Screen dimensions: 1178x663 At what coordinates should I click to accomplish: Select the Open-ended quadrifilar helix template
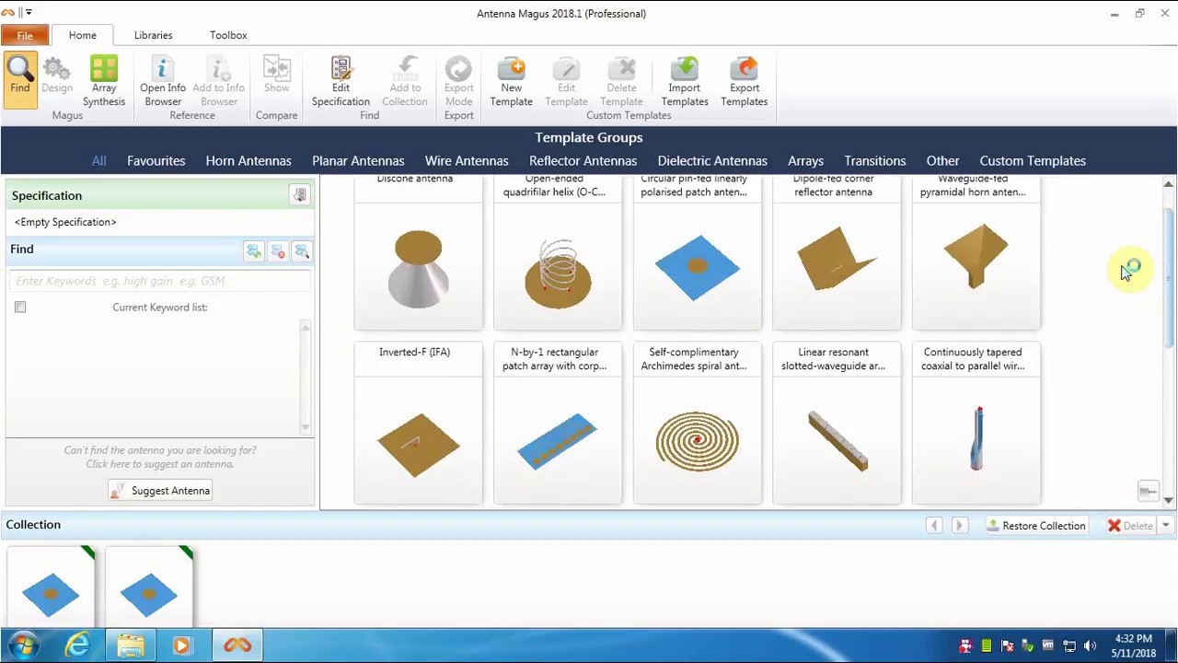coord(558,252)
